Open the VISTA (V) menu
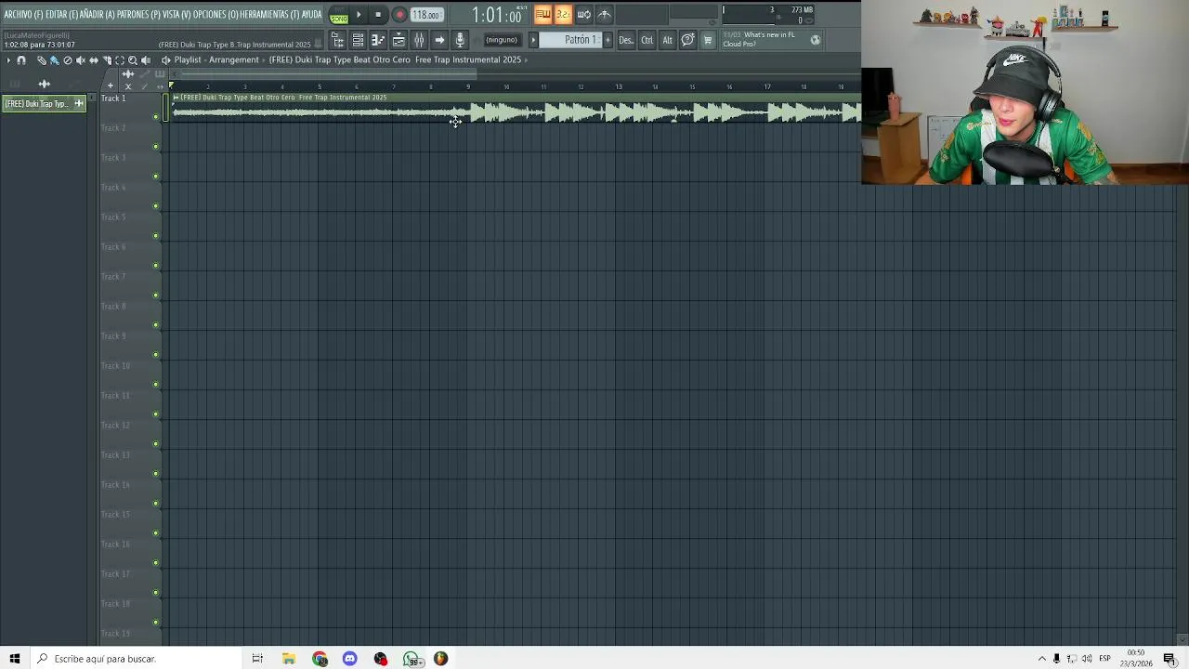Viewport: 1189px width, 669px height. (x=176, y=15)
